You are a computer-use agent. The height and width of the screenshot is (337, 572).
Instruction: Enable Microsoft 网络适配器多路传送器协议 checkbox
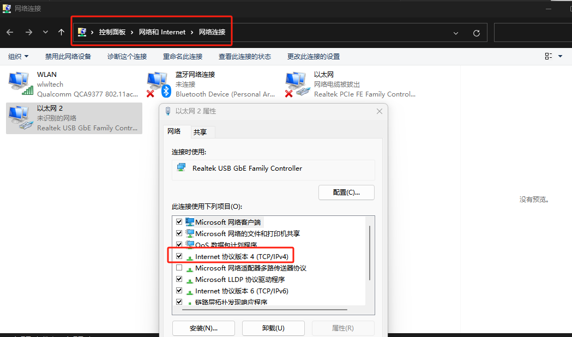(x=179, y=268)
